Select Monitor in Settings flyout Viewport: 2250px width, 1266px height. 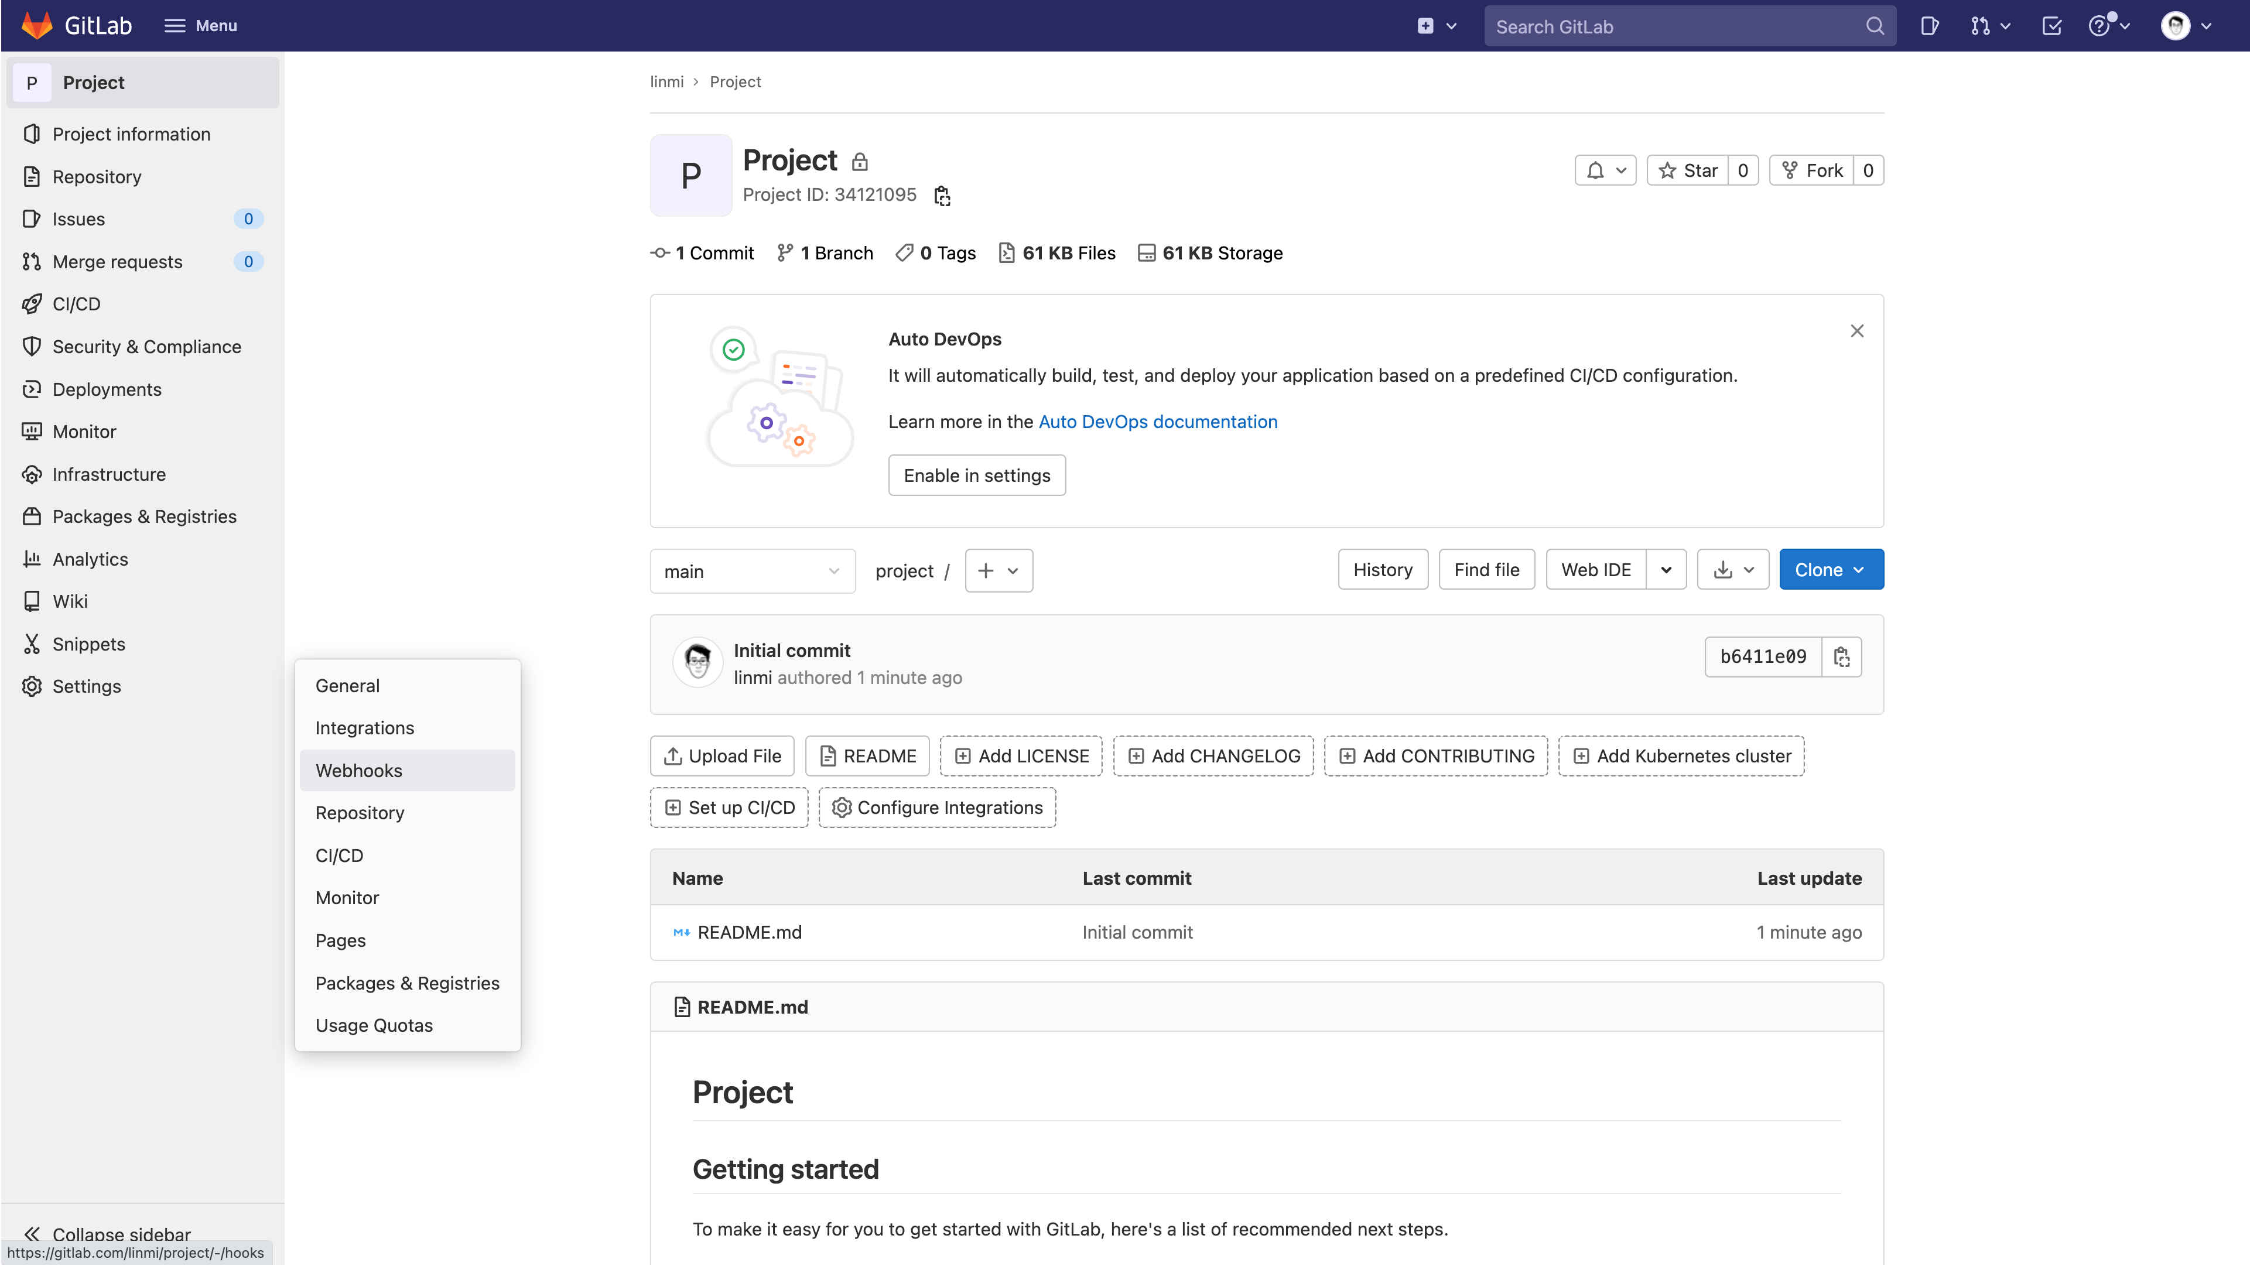[407, 898]
